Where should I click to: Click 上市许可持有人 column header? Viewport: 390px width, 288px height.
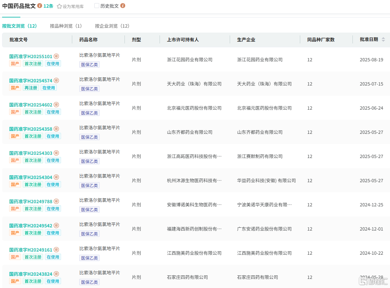pos(183,40)
